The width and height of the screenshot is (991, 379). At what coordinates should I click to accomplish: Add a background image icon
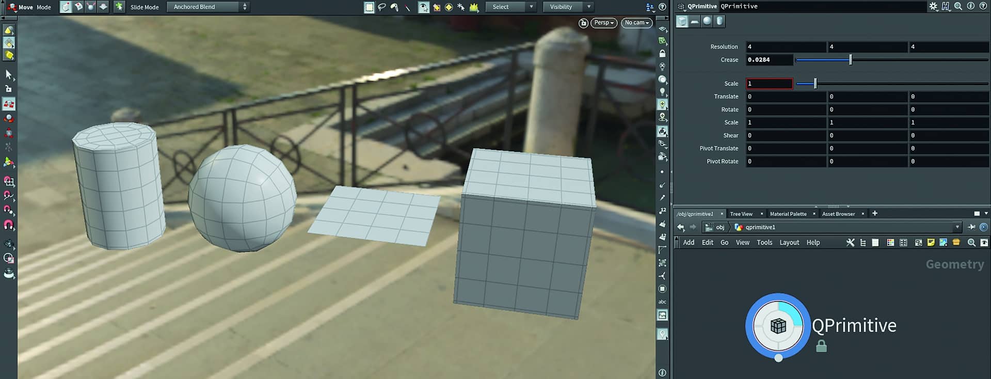[x=943, y=242]
